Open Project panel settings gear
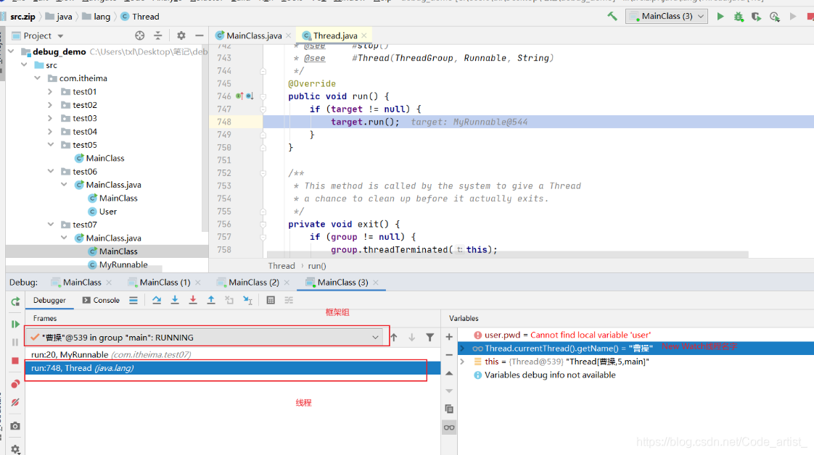Image resolution: width=814 pixels, height=455 pixels. click(181, 36)
